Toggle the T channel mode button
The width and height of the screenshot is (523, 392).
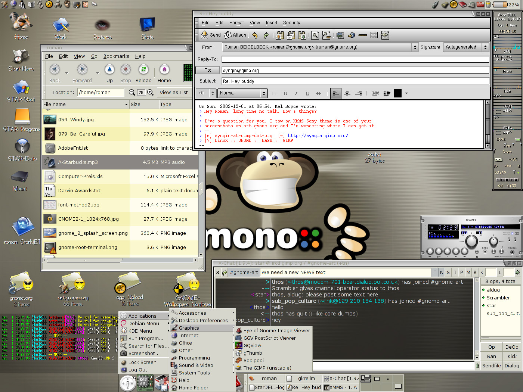tap(435, 273)
